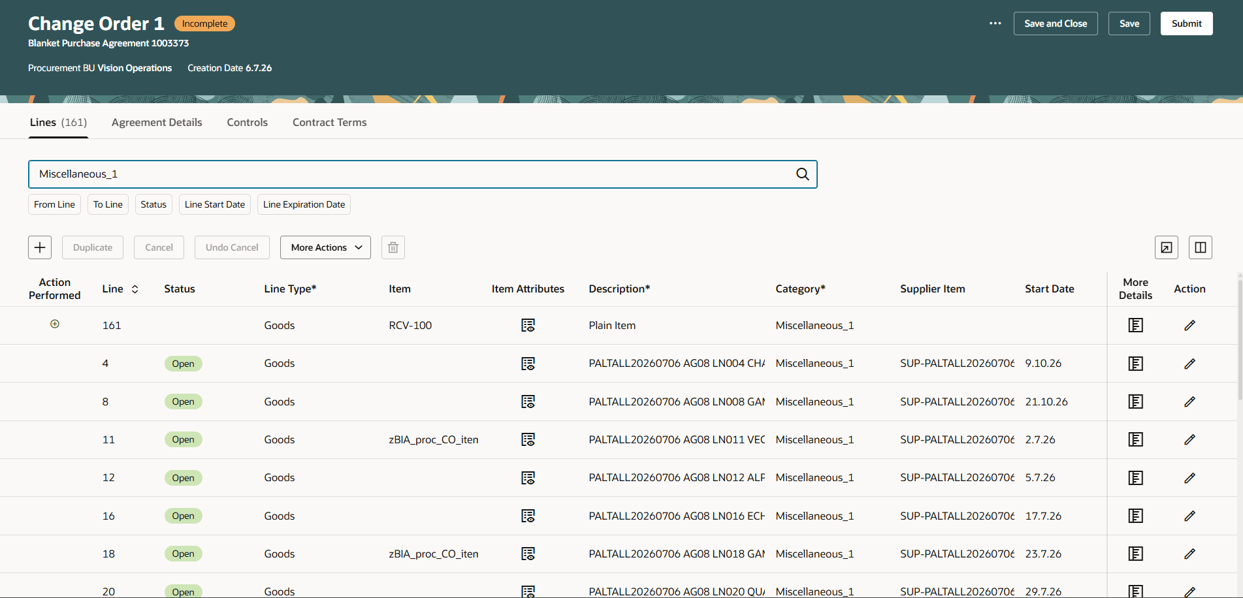Edit line 11 with pencil icon
Image resolution: width=1243 pixels, height=598 pixels.
(1189, 439)
